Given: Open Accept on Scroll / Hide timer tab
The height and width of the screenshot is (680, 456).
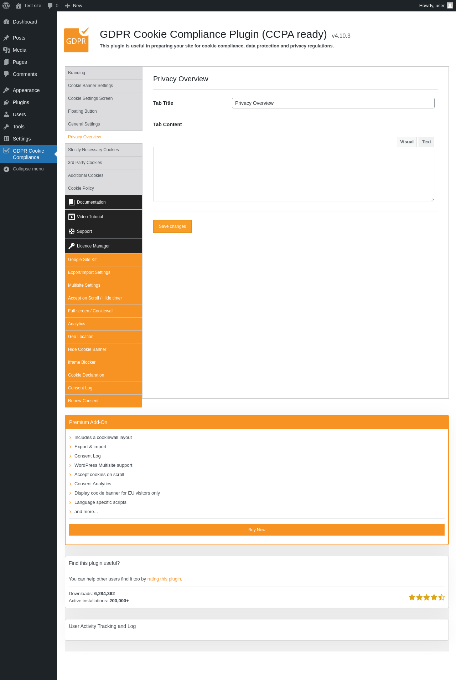Looking at the screenshot, I should [x=104, y=298].
